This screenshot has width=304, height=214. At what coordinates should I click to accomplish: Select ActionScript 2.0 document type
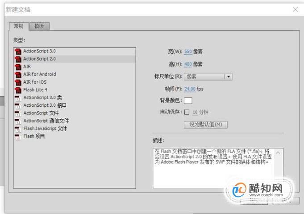(x=75, y=59)
